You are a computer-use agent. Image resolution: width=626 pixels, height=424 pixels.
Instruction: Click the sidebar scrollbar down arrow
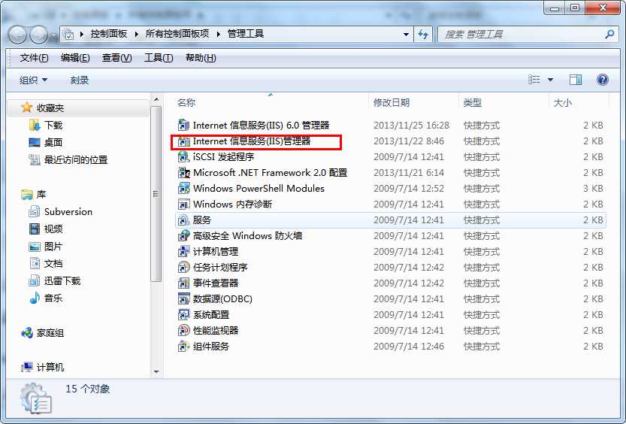pos(156,371)
